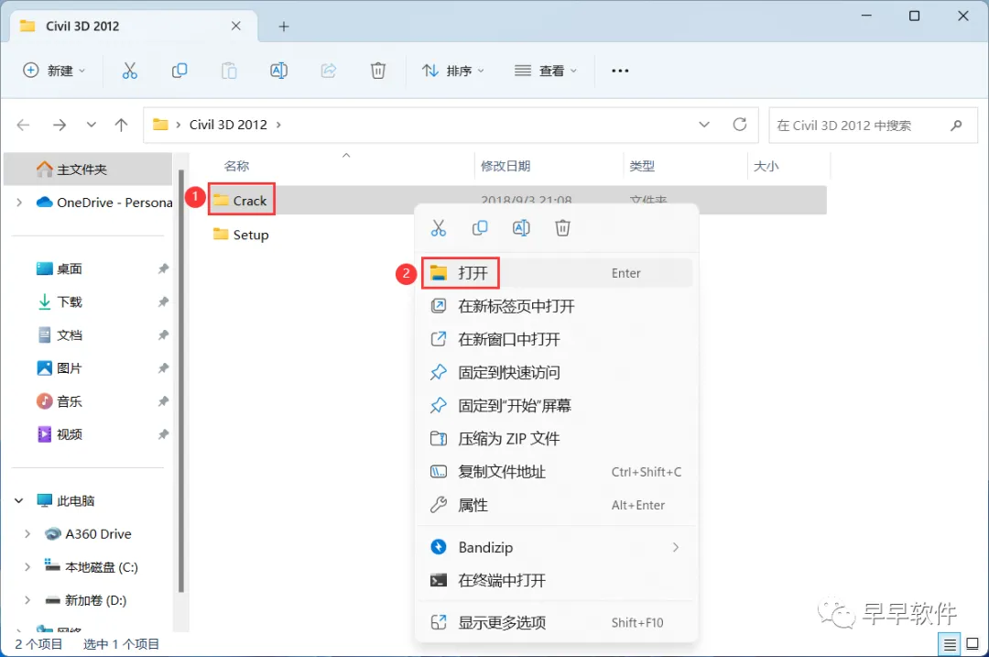Click the Civil 3D 2012 search box
Viewport: 989px width, 657px height.
(x=873, y=126)
